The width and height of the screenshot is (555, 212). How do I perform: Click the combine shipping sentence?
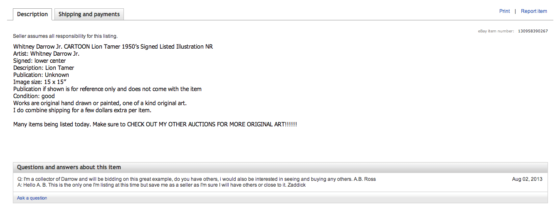[82, 110]
